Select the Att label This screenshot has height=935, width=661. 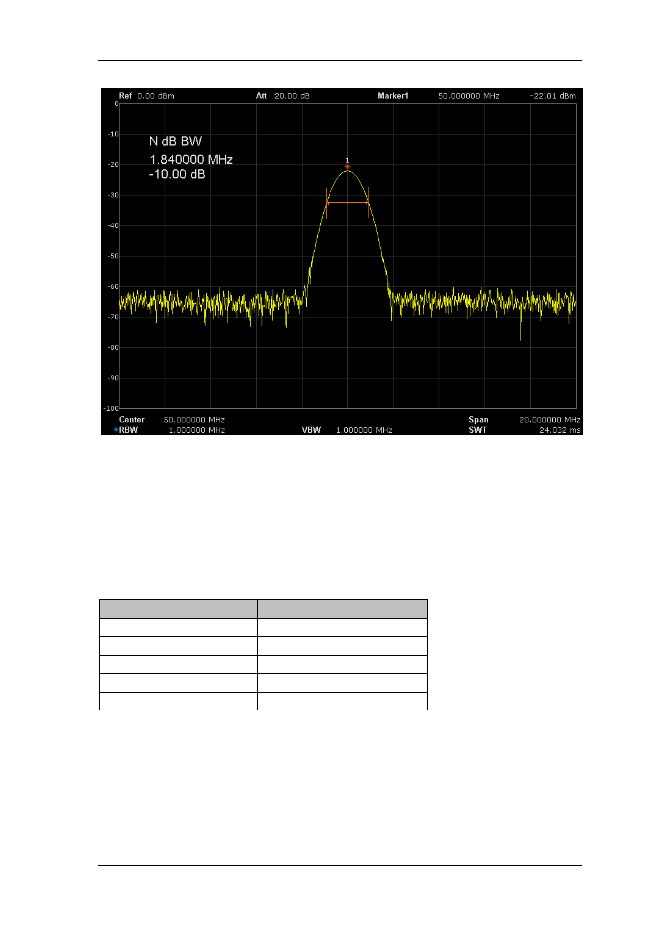pos(261,96)
